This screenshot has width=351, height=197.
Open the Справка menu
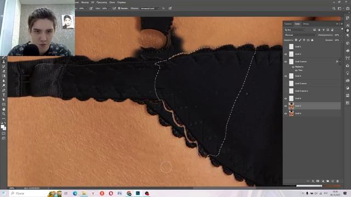click(121, 2)
